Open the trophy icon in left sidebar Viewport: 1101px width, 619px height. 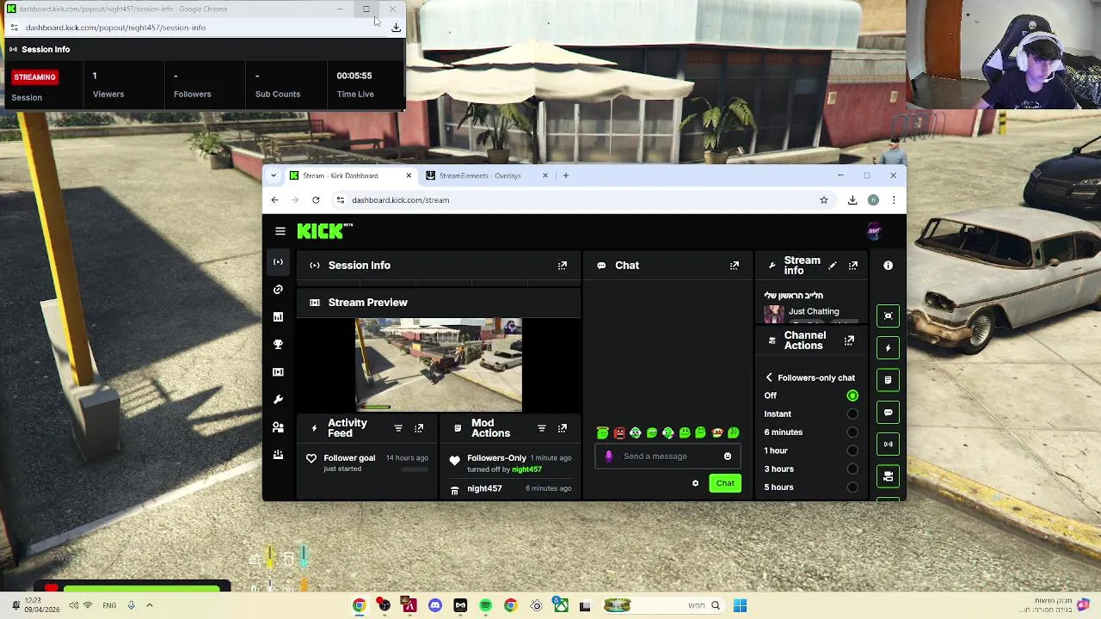[278, 345]
